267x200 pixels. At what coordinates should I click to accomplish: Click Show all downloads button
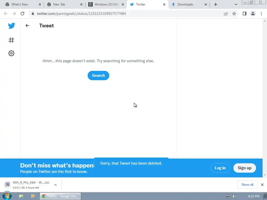click(x=247, y=185)
